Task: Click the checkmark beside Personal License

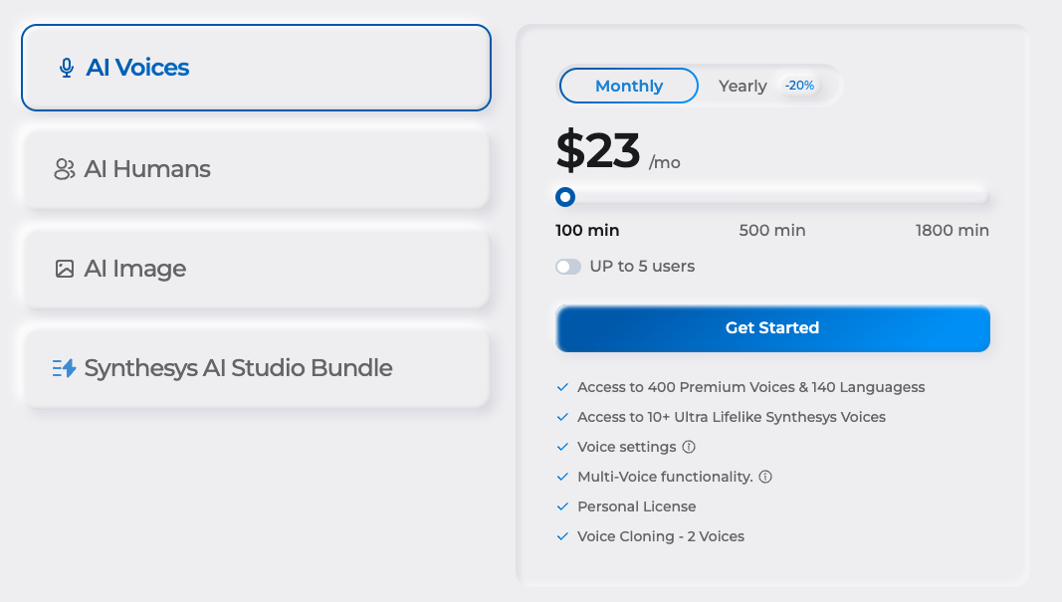Action: tap(562, 505)
